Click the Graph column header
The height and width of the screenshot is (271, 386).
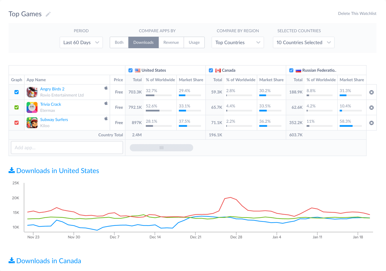click(x=17, y=80)
